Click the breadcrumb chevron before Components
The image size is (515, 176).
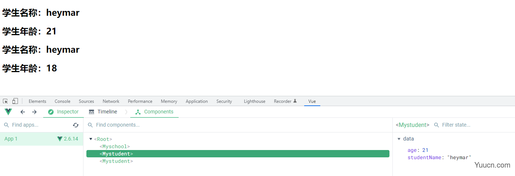tap(126, 112)
